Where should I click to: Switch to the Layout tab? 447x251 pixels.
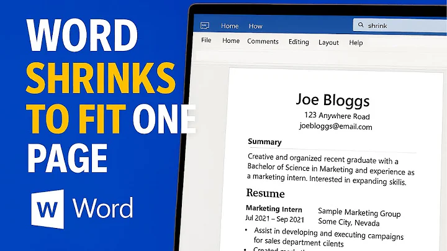(328, 42)
